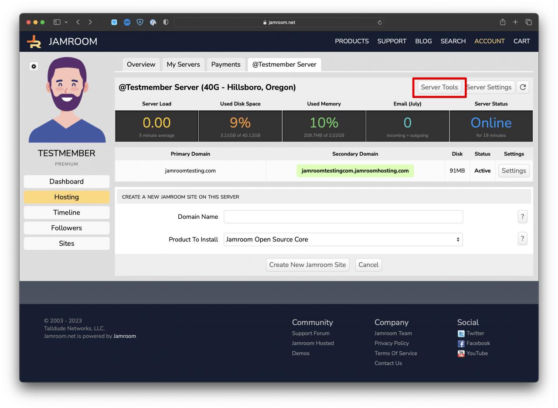Screen dimensions: 558x408
Task: Reload page from address bar icon
Action: [x=379, y=23]
